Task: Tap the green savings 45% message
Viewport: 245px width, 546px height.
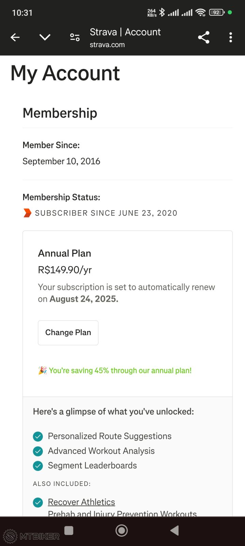Action: pyautogui.click(x=120, y=371)
